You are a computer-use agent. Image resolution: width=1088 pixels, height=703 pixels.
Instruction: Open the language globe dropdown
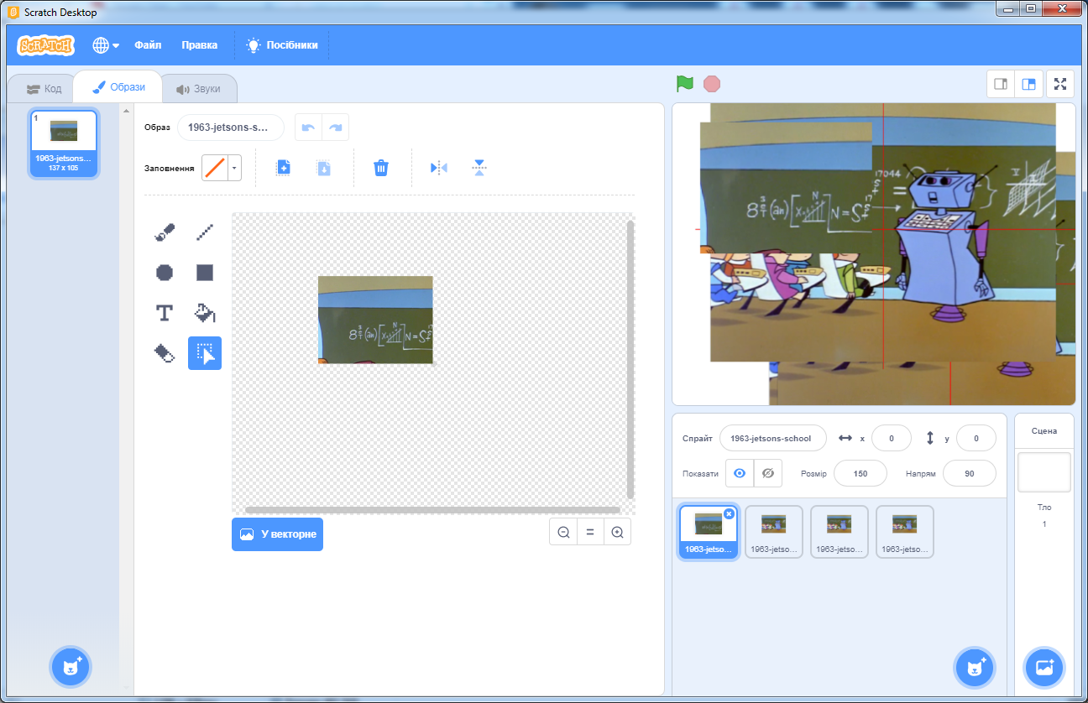[106, 45]
